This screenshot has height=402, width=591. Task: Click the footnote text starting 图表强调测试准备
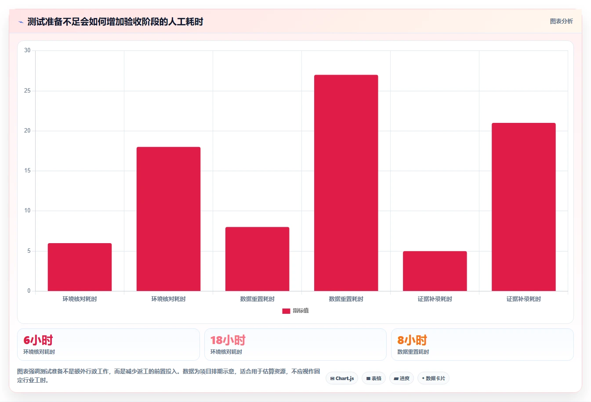169,376
